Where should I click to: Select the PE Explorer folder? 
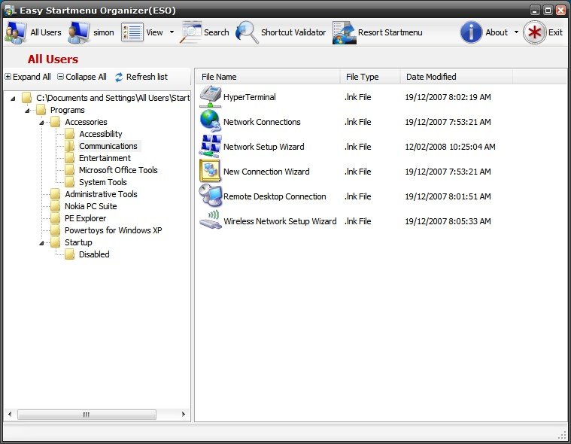pyautogui.click(x=86, y=218)
